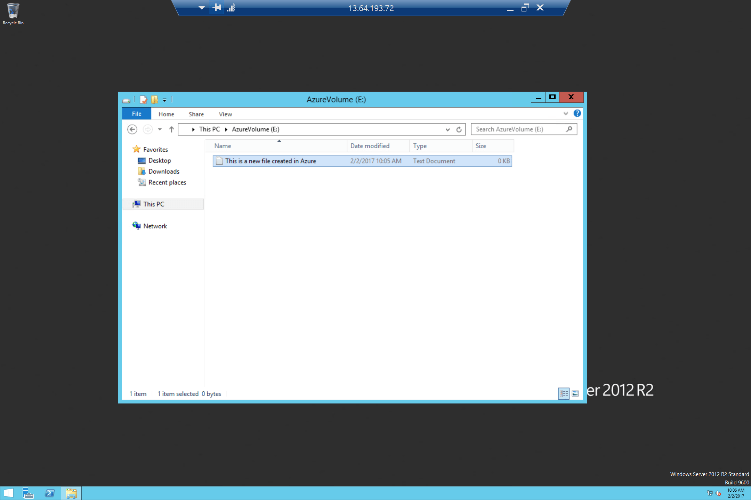
Task: Expand the address bar history dropdown
Action: pos(448,129)
